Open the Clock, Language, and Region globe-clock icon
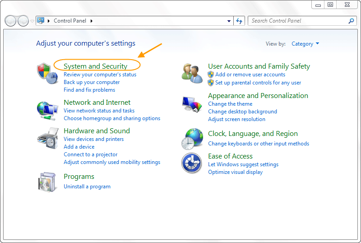 192,139
